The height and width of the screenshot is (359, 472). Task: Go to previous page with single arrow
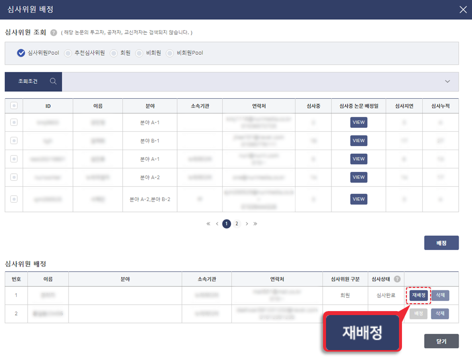pos(217,224)
